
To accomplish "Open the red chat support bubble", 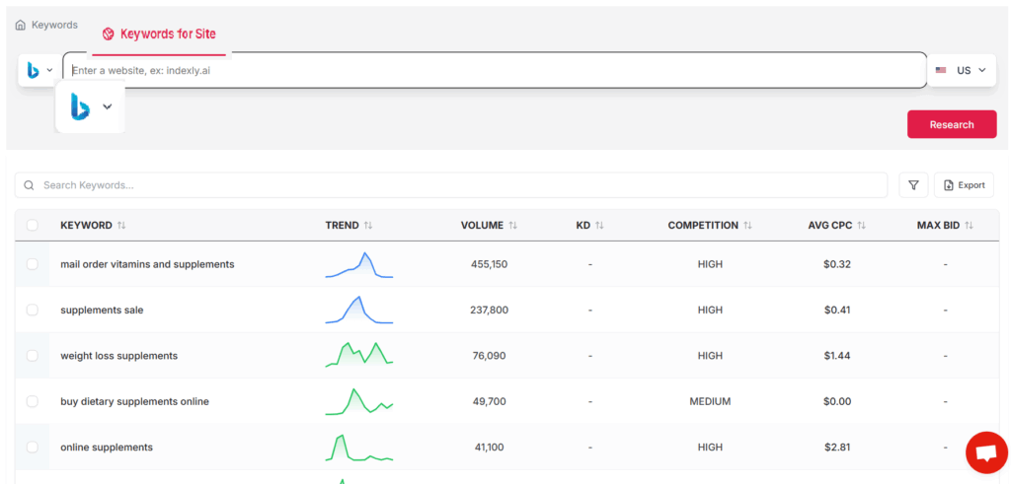I will (986, 452).
